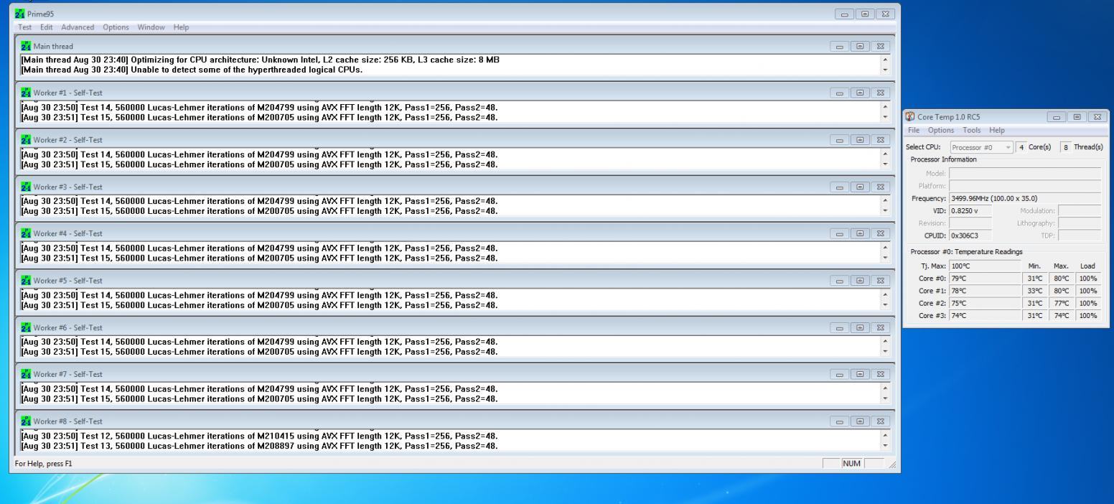Image resolution: width=1114 pixels, height=504 pixels.
Task: Click the Worker #3 window icon
Action: click(x=27, y=187)
